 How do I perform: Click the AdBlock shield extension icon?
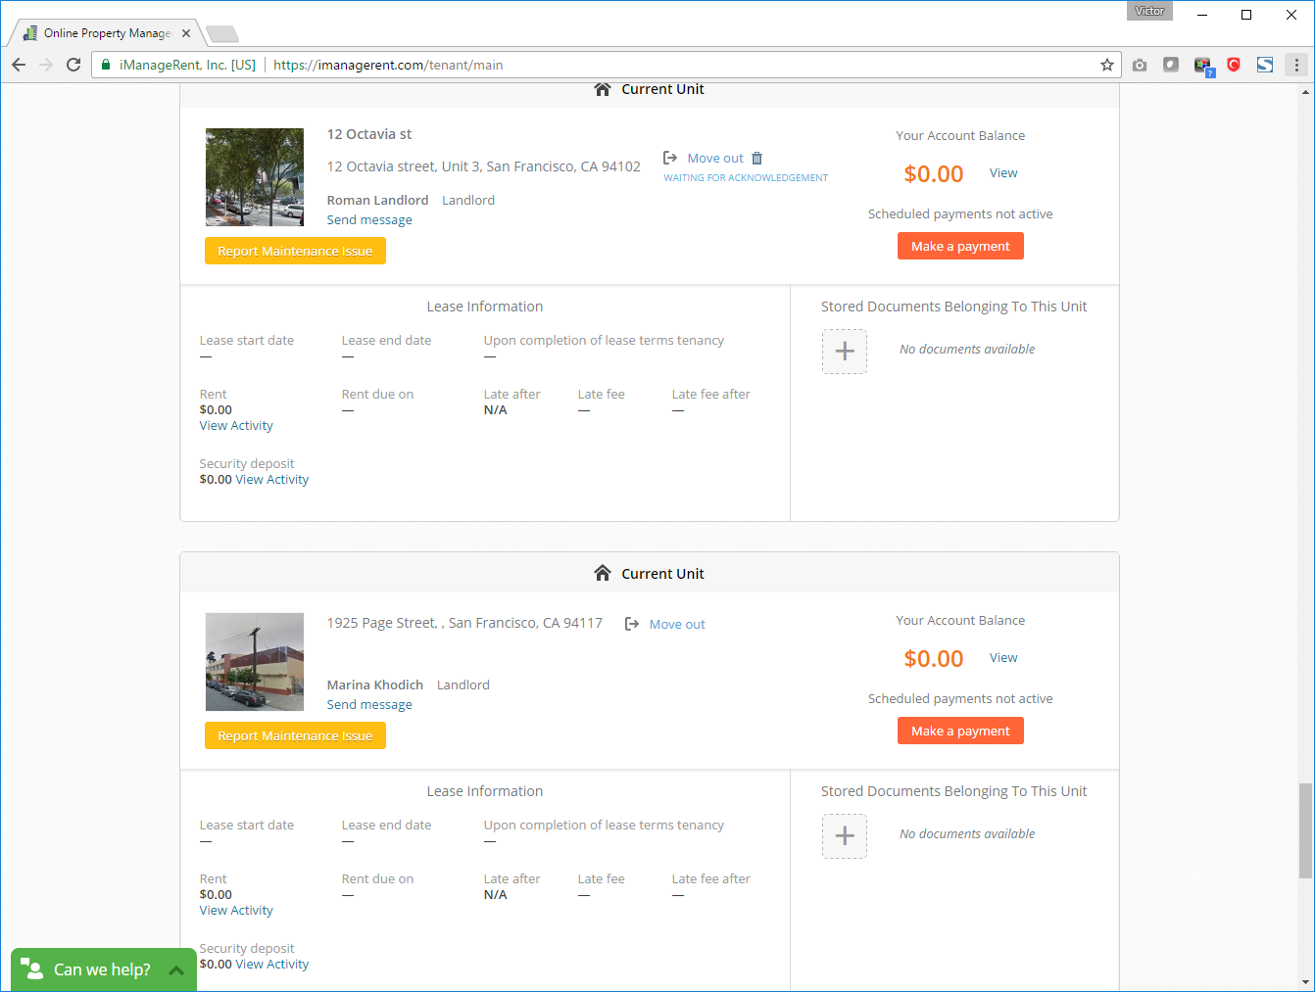click(x=1234, y=65)
